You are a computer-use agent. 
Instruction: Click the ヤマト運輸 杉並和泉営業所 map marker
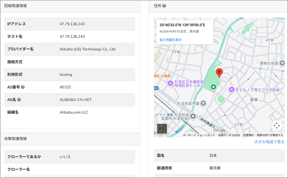[x=193, y=117]
